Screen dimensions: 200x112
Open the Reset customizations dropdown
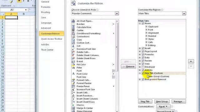163,106
